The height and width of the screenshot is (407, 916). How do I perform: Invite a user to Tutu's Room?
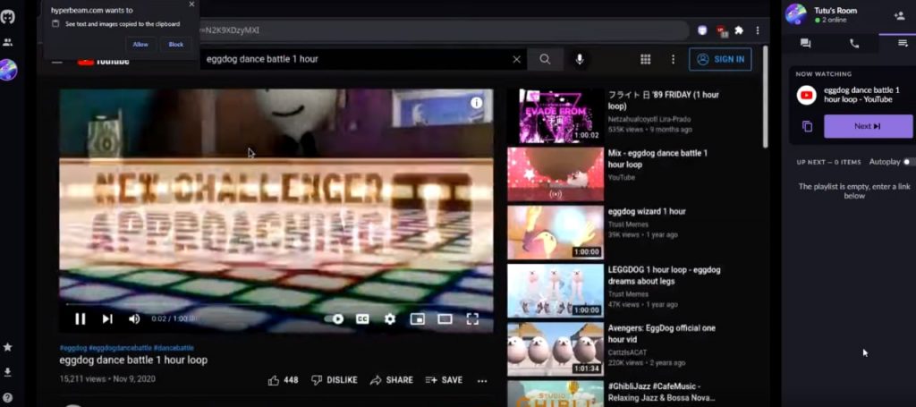[900, 16]
